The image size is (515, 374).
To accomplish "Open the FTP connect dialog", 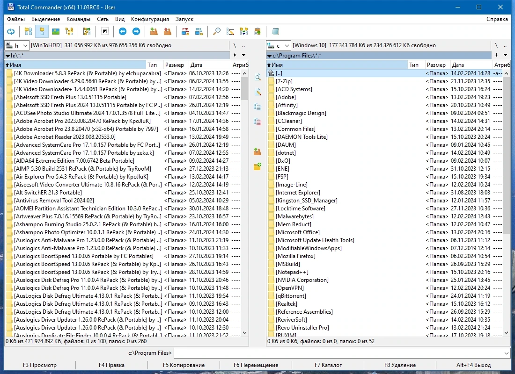I will click(x=185, y=31).
